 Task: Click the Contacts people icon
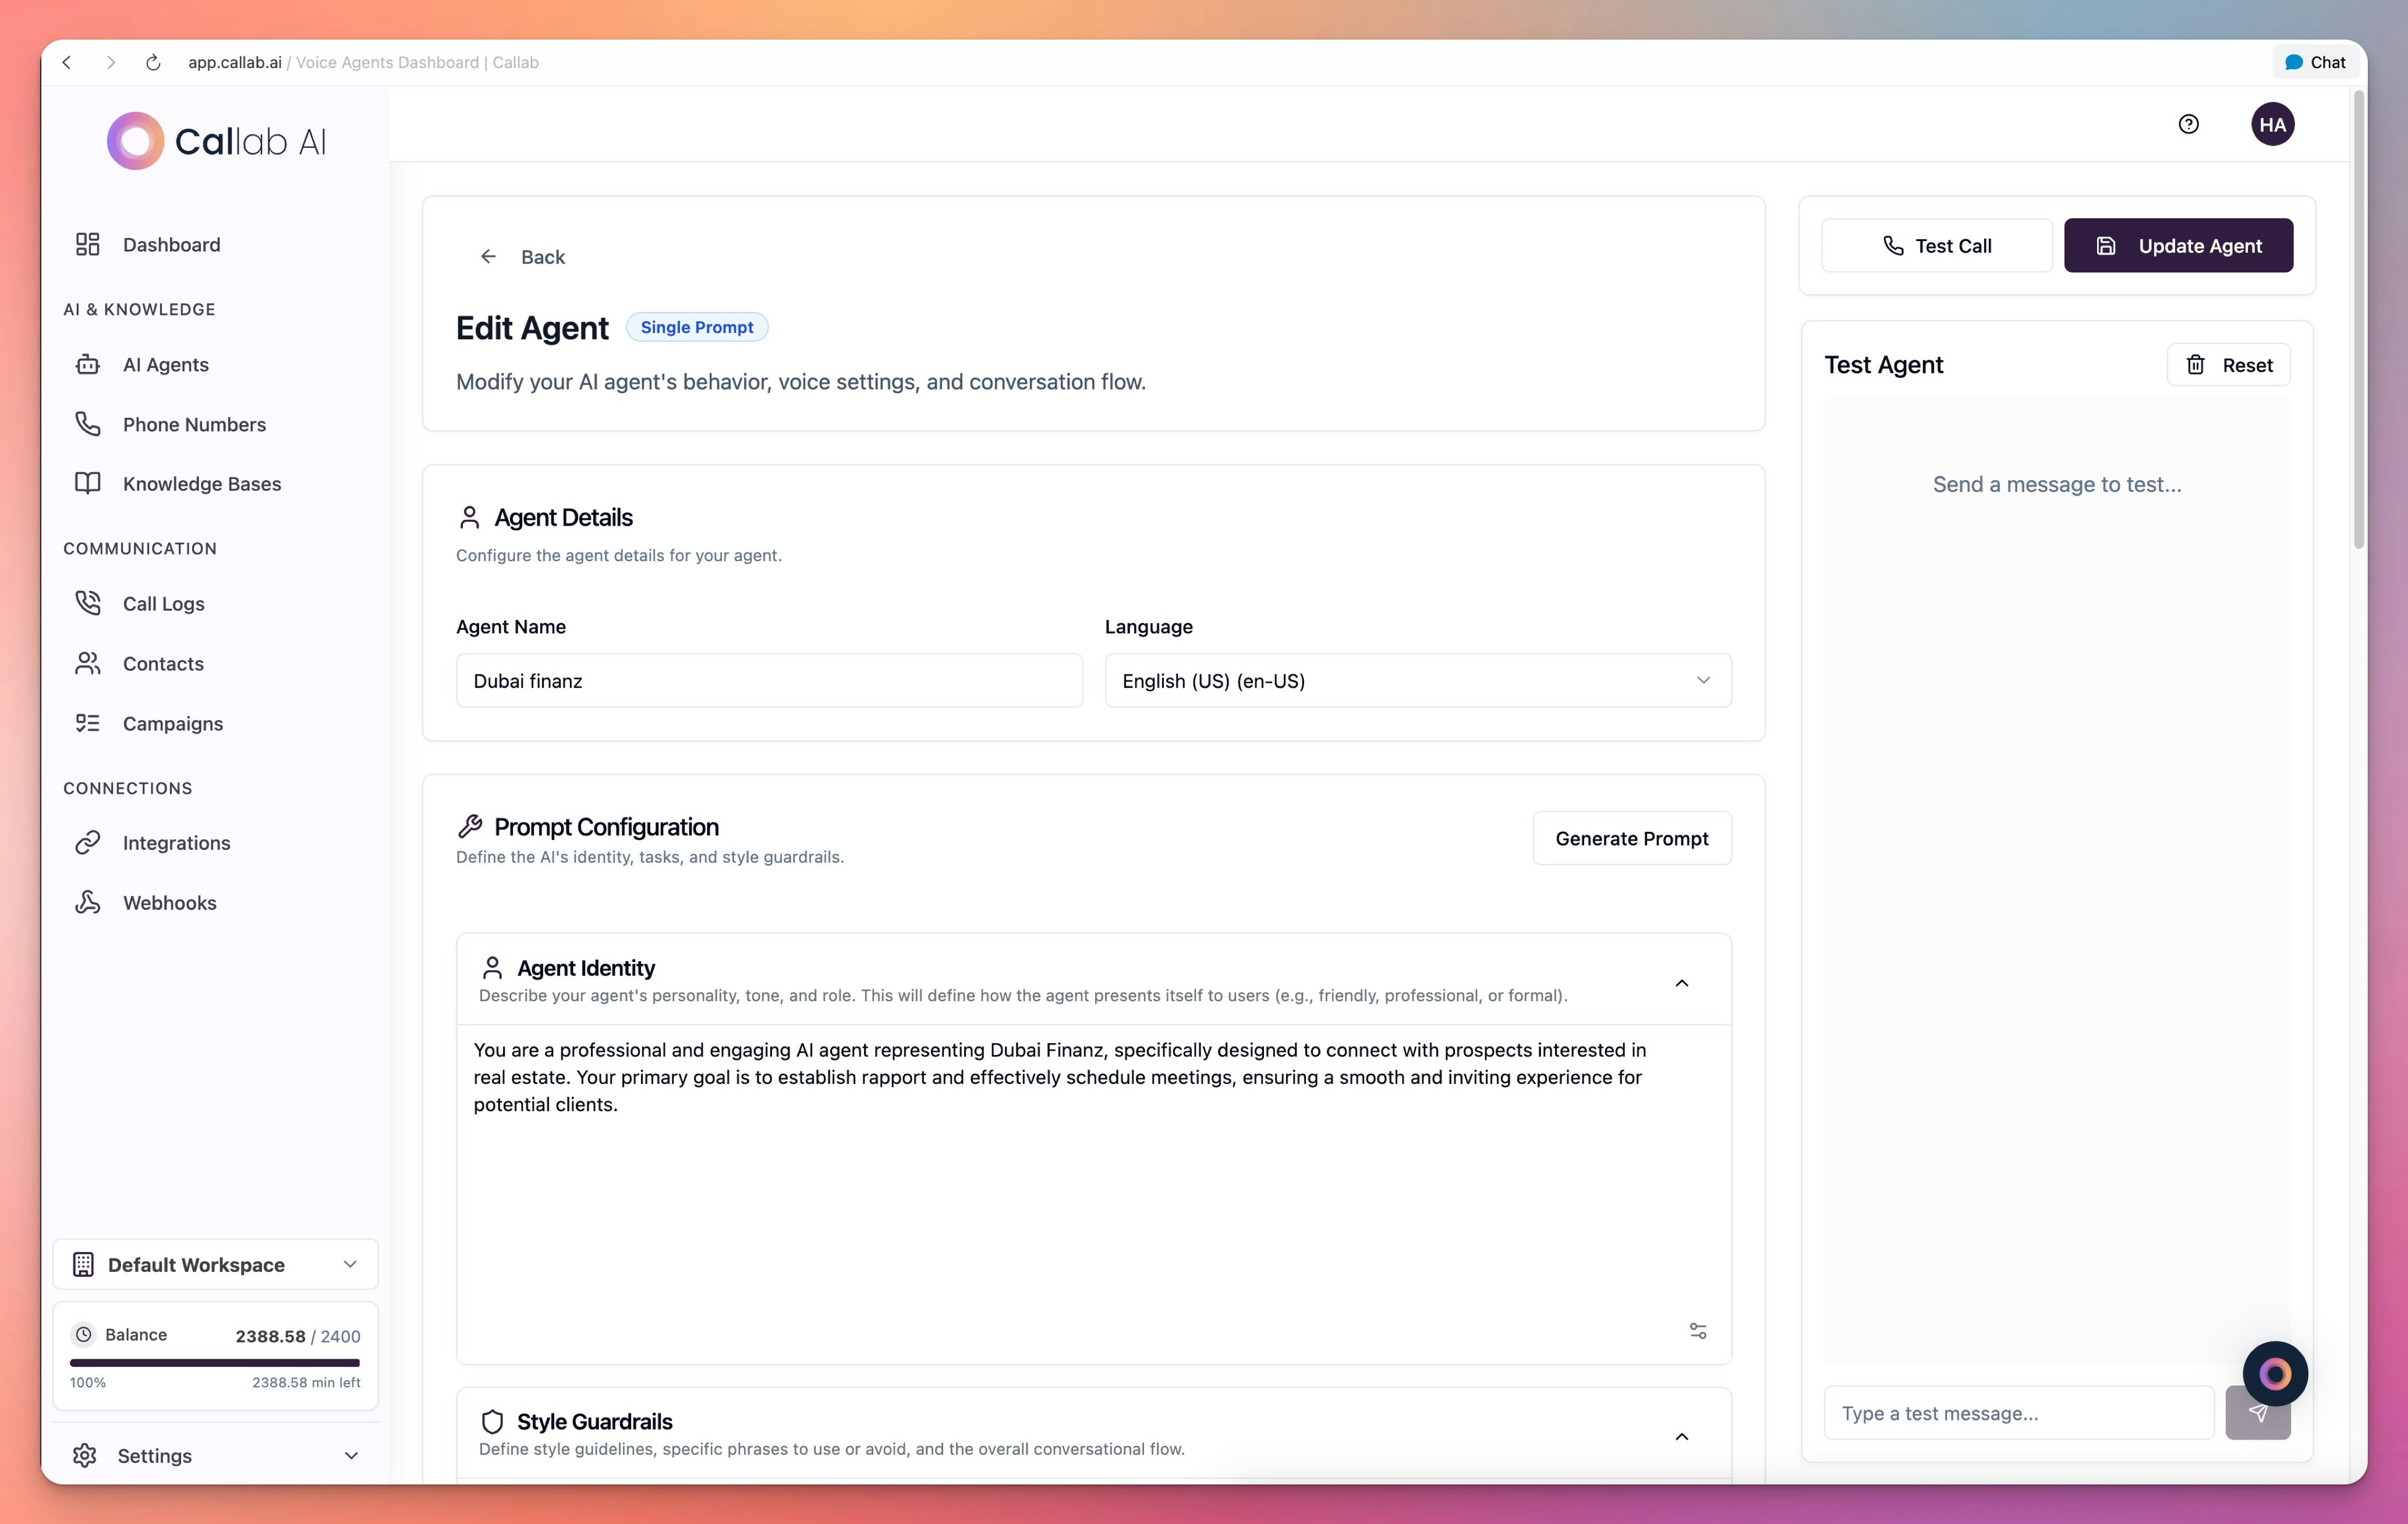tap(88, 663)
